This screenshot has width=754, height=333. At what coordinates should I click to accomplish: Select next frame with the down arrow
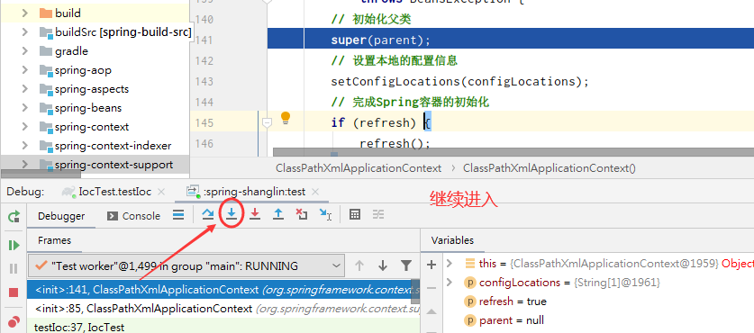tap(382, 265)
